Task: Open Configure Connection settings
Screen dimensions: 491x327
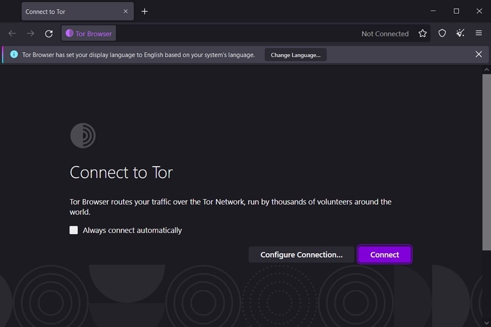Action: pyautogui.click(x=301, y=254)
